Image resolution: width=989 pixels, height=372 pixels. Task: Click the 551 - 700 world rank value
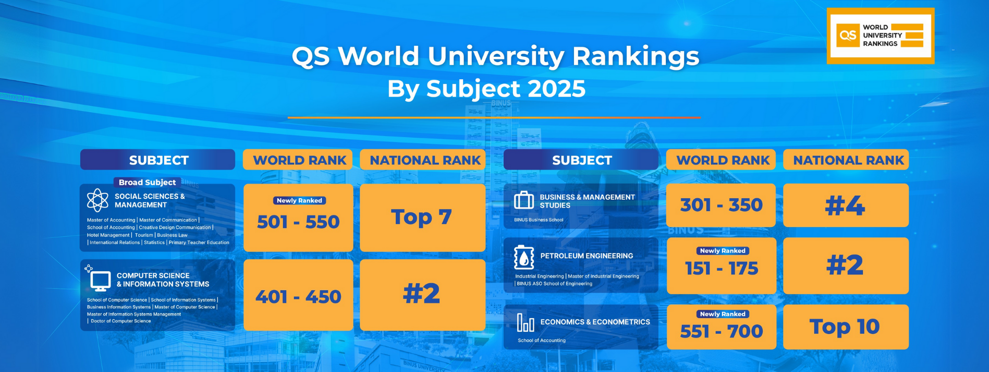(722, 331)
